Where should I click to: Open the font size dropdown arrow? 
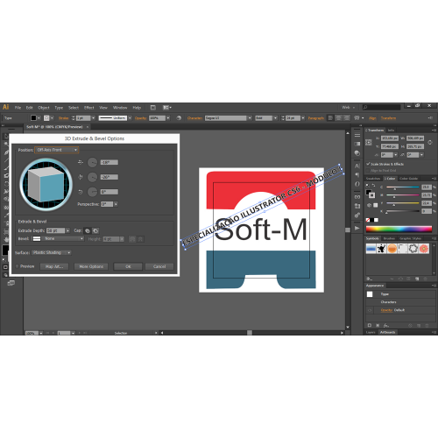coord(303,118)
